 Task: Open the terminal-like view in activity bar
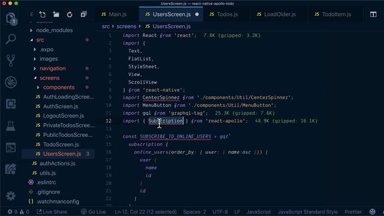(11, 148)
